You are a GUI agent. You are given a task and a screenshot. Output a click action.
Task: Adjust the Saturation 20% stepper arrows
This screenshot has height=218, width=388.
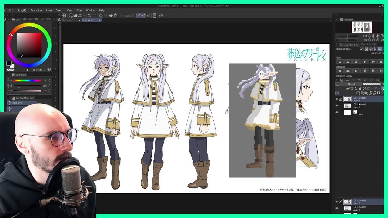(49, 86)
